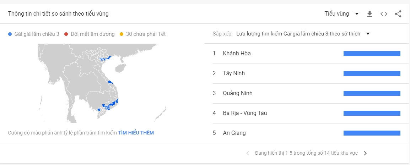410x165 pixels.
Task: Open the Tiểu vùng dropdown
Action: 341,14
